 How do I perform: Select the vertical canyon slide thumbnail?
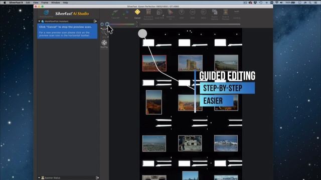[x=154, y=102]
